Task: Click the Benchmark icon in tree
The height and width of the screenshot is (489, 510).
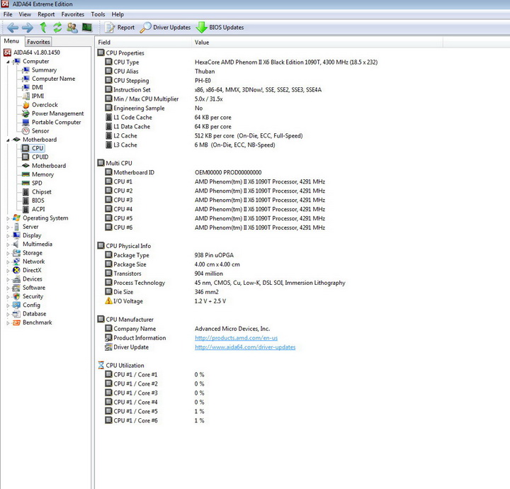Action: [x=16, y=322]
